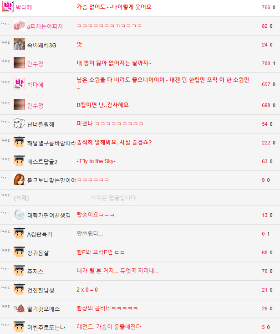Select the comment '2 x 0 = 0'
Viewport: 280px width, 334px height.
point(87,290)
